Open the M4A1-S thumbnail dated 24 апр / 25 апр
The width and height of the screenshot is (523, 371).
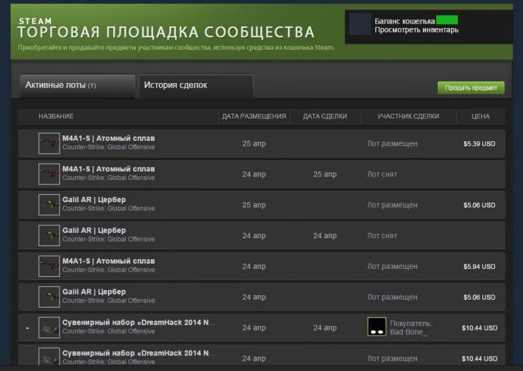click(x=49, y=174)
